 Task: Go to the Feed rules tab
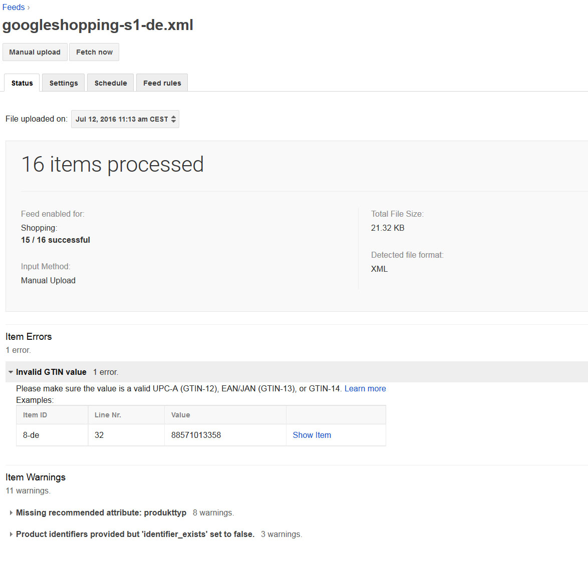click(162, 83)
